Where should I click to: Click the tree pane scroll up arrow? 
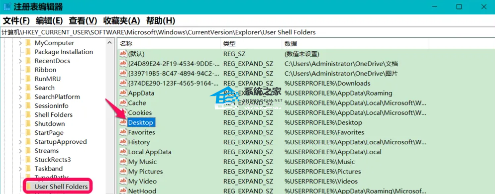(110, 43)
